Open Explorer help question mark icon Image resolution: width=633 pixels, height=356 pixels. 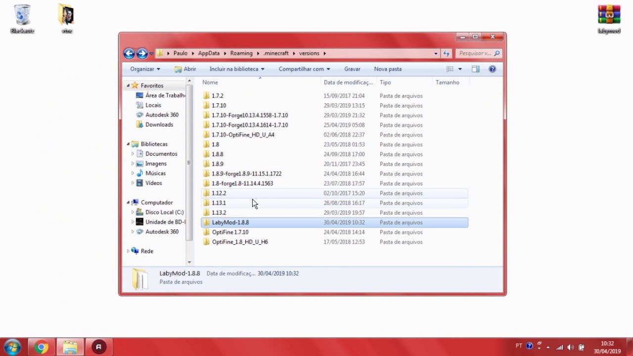click(x=493, y=69)
